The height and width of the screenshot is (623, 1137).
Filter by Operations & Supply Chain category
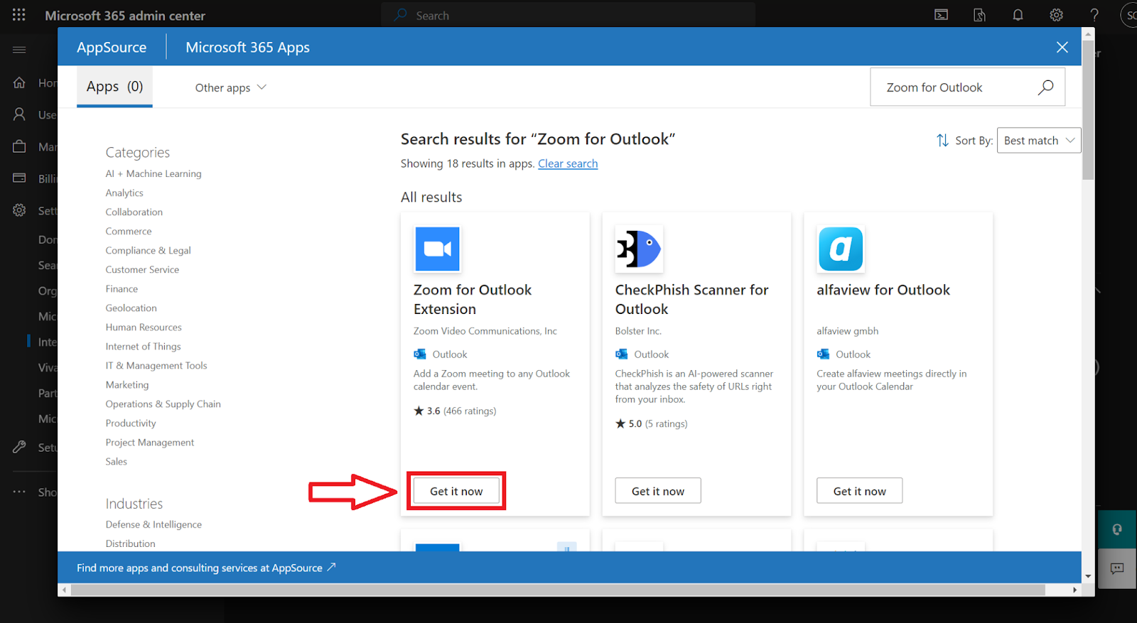coord(163,403)
